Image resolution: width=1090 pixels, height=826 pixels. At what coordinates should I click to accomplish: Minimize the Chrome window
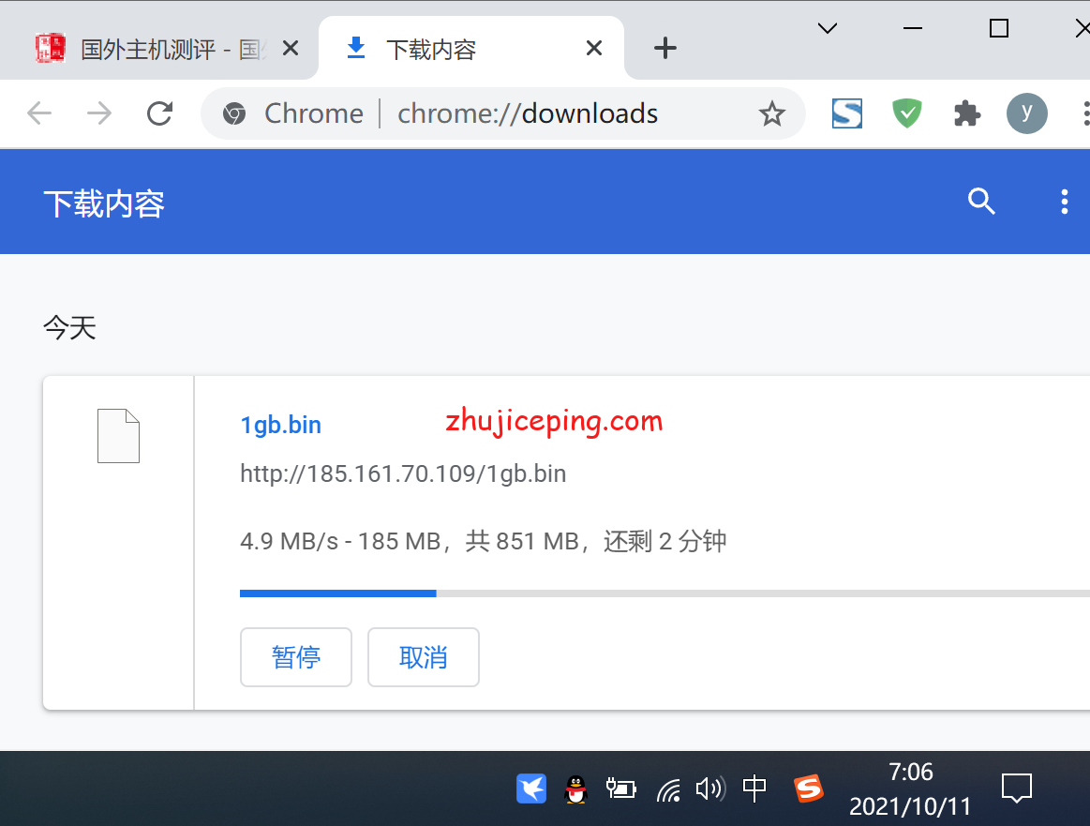click(x=913, y=28)
